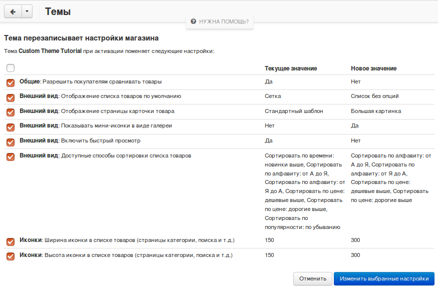Uncheck the Разрешить покупателям сравнивать товары setting

tap(10, 81)
